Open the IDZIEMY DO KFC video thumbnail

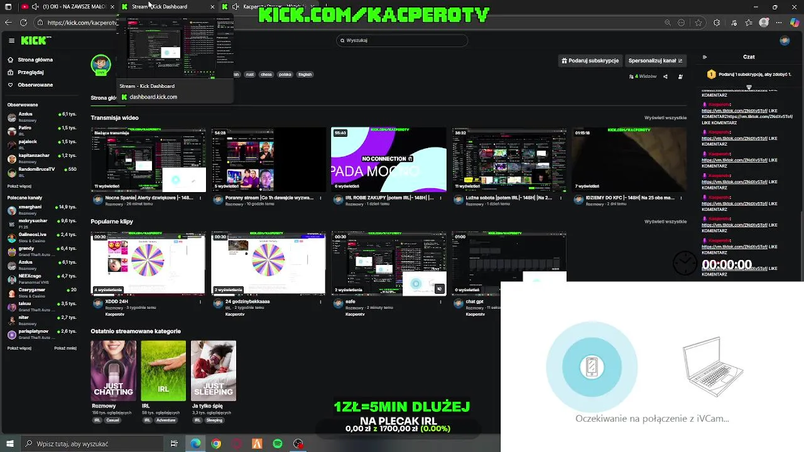point(629,159)
